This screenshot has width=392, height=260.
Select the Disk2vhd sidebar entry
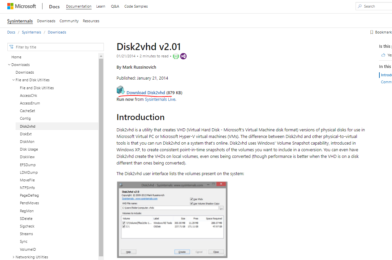[x=57, y=126]
